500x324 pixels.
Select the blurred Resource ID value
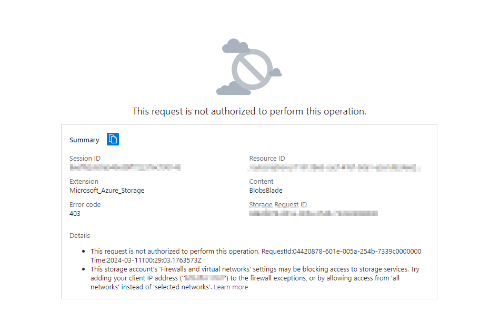pos(335,168)
